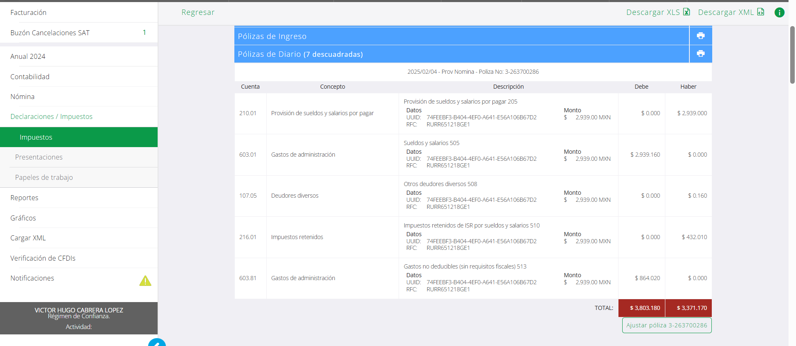Click the Descargar XML file icon
The width and height of the screenshot is (796, 346).
pos(760,12)
